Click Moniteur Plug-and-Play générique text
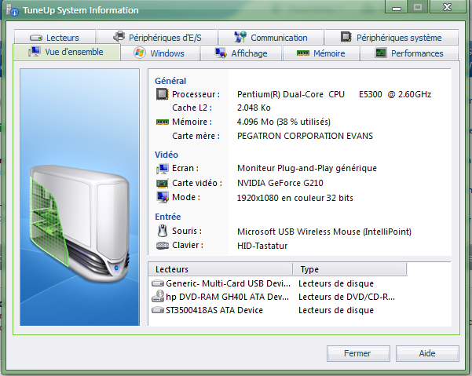The height and width of the screenshot is (376, 472). tap(307, 168)
